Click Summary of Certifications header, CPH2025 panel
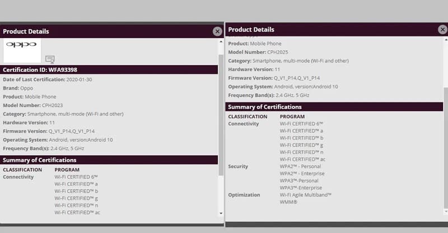Screen dimensions: 448x233 click(x=334, y=106)
